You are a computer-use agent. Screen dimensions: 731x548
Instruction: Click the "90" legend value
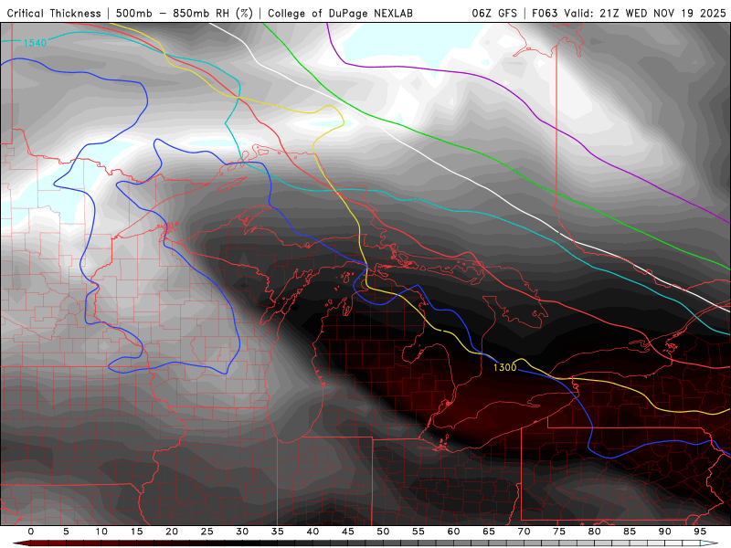665,532
